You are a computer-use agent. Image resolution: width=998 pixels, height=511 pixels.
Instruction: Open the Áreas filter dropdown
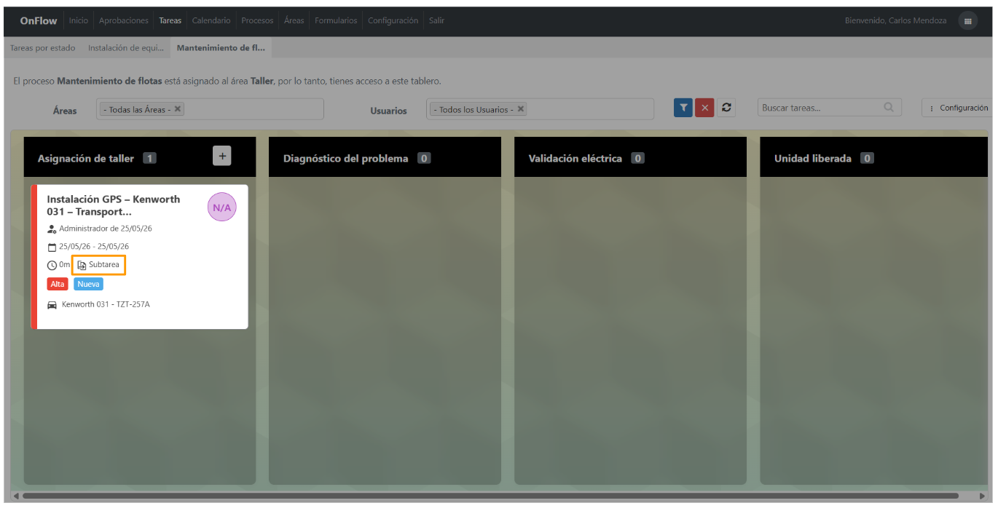210,109
